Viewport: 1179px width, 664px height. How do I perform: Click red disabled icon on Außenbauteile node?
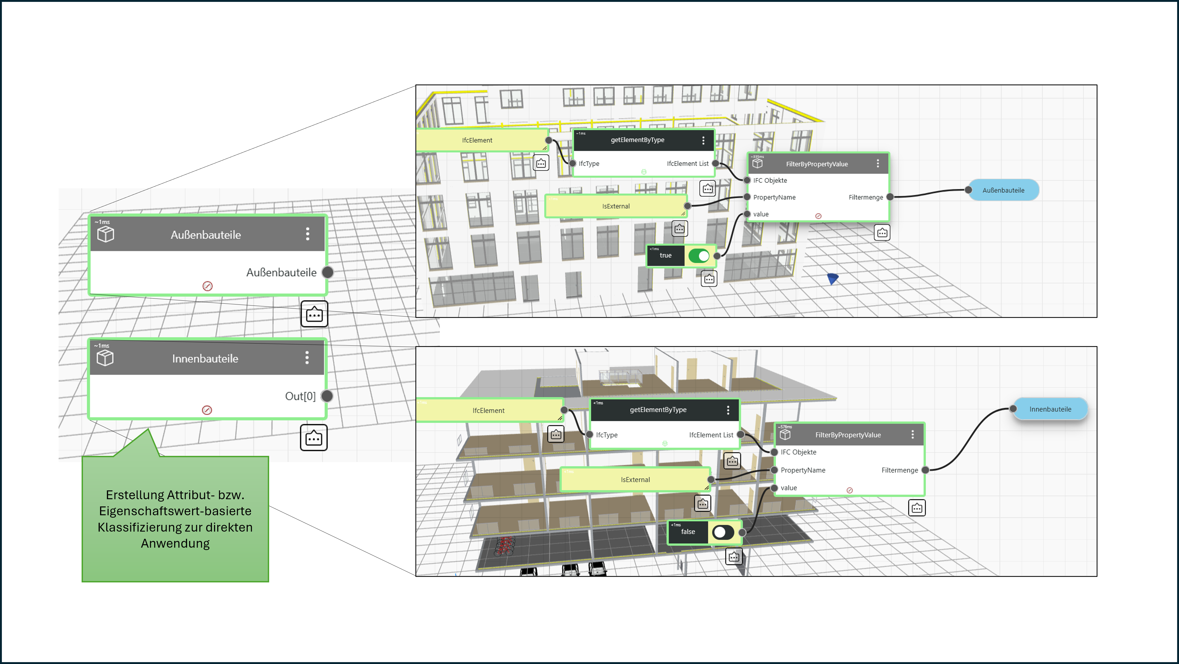click(207, 287)
